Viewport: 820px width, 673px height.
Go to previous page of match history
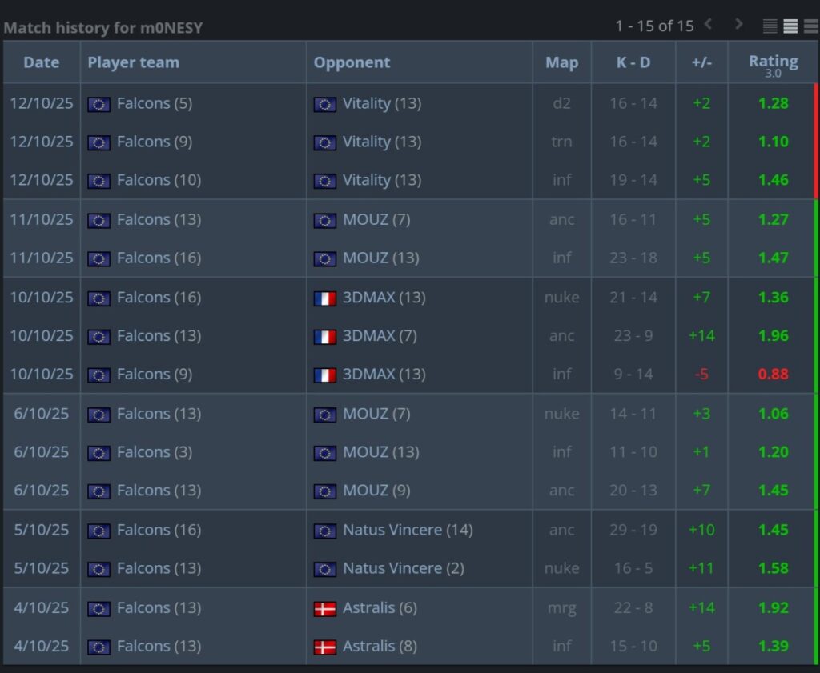[x=708, y=25]
